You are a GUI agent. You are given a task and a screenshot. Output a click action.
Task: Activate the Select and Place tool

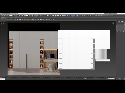coord(24,16)
